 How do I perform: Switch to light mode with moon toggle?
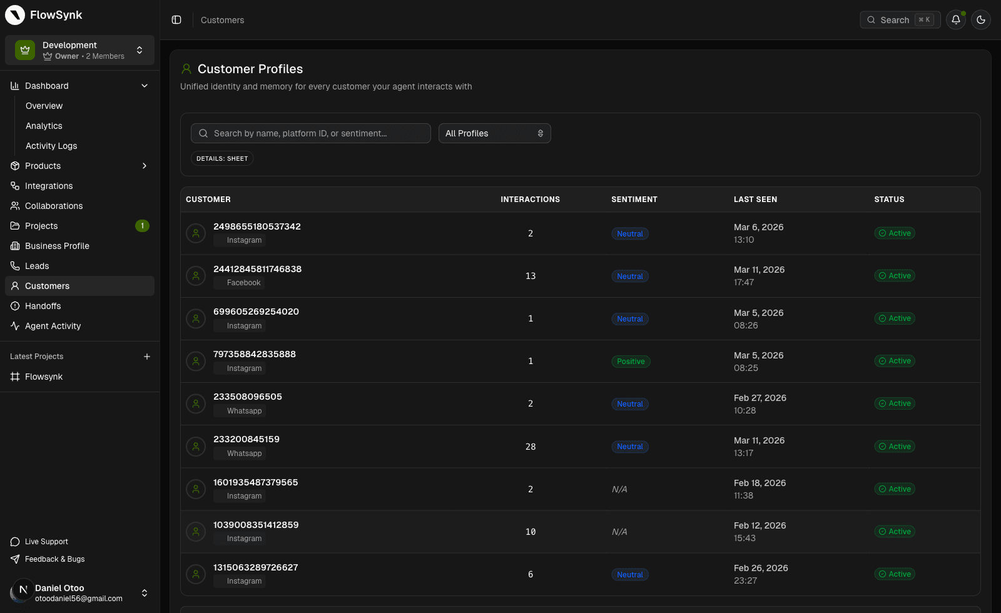981,19
